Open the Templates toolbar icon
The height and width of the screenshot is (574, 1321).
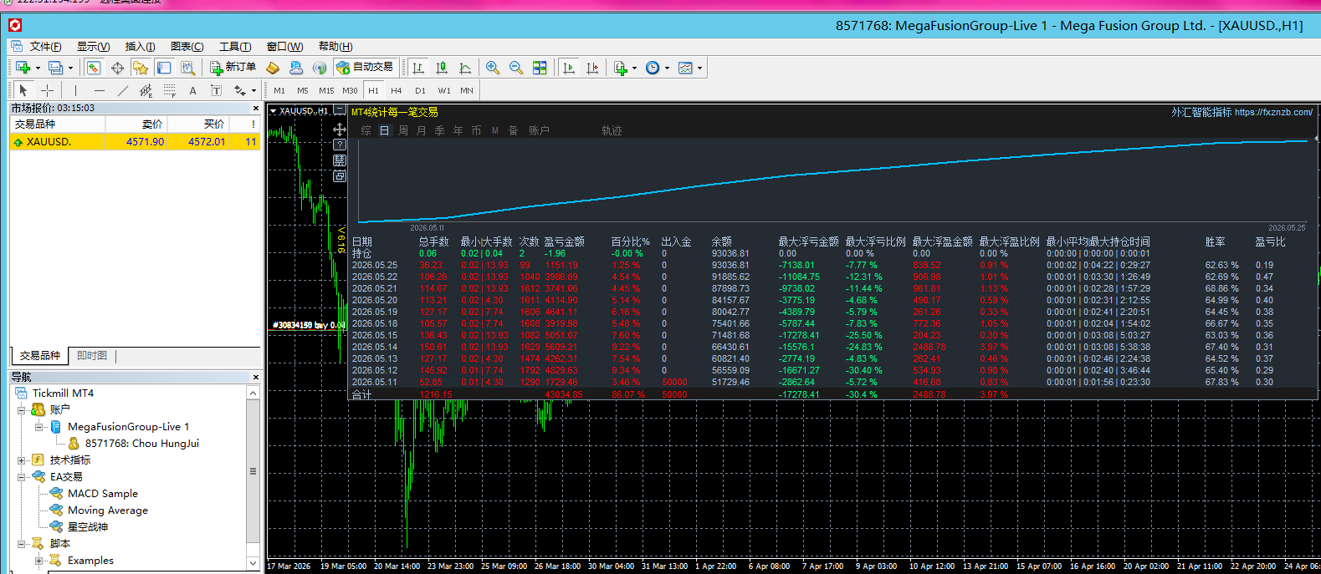[685, 68]
